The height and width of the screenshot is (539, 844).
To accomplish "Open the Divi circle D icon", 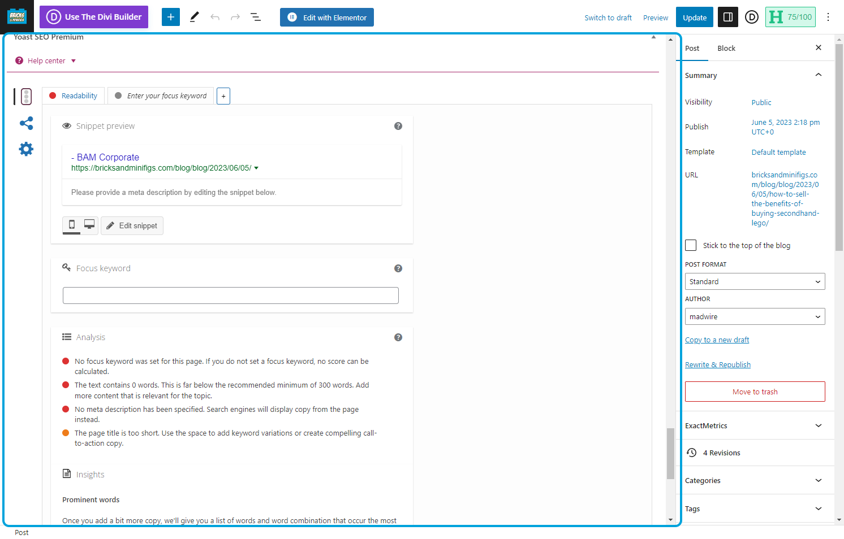I will pos(752,17).
